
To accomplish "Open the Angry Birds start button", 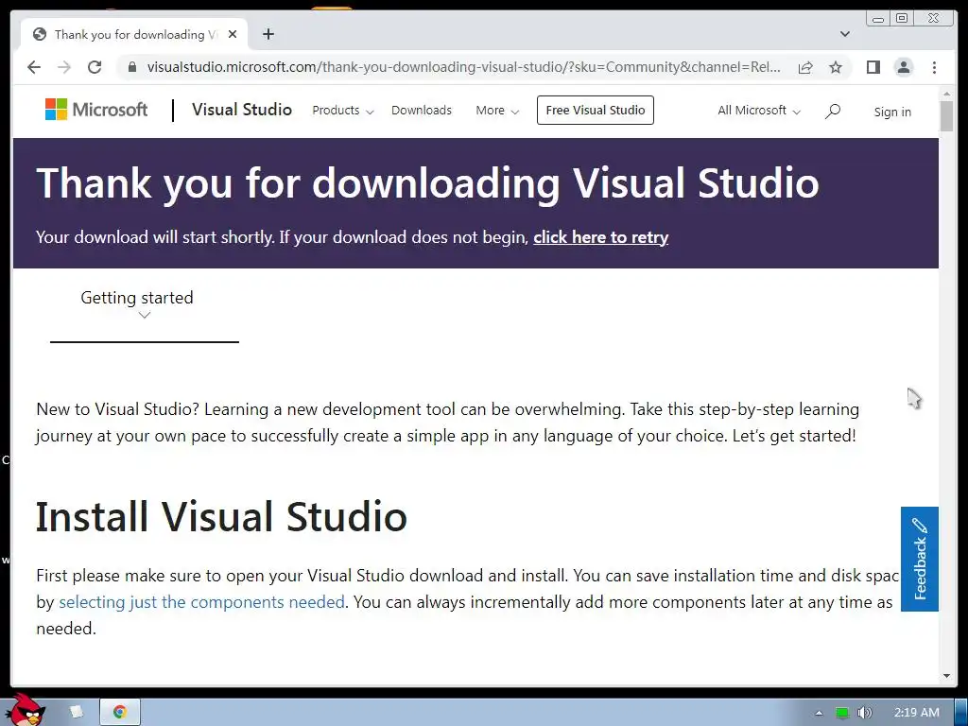I will 24,710.
